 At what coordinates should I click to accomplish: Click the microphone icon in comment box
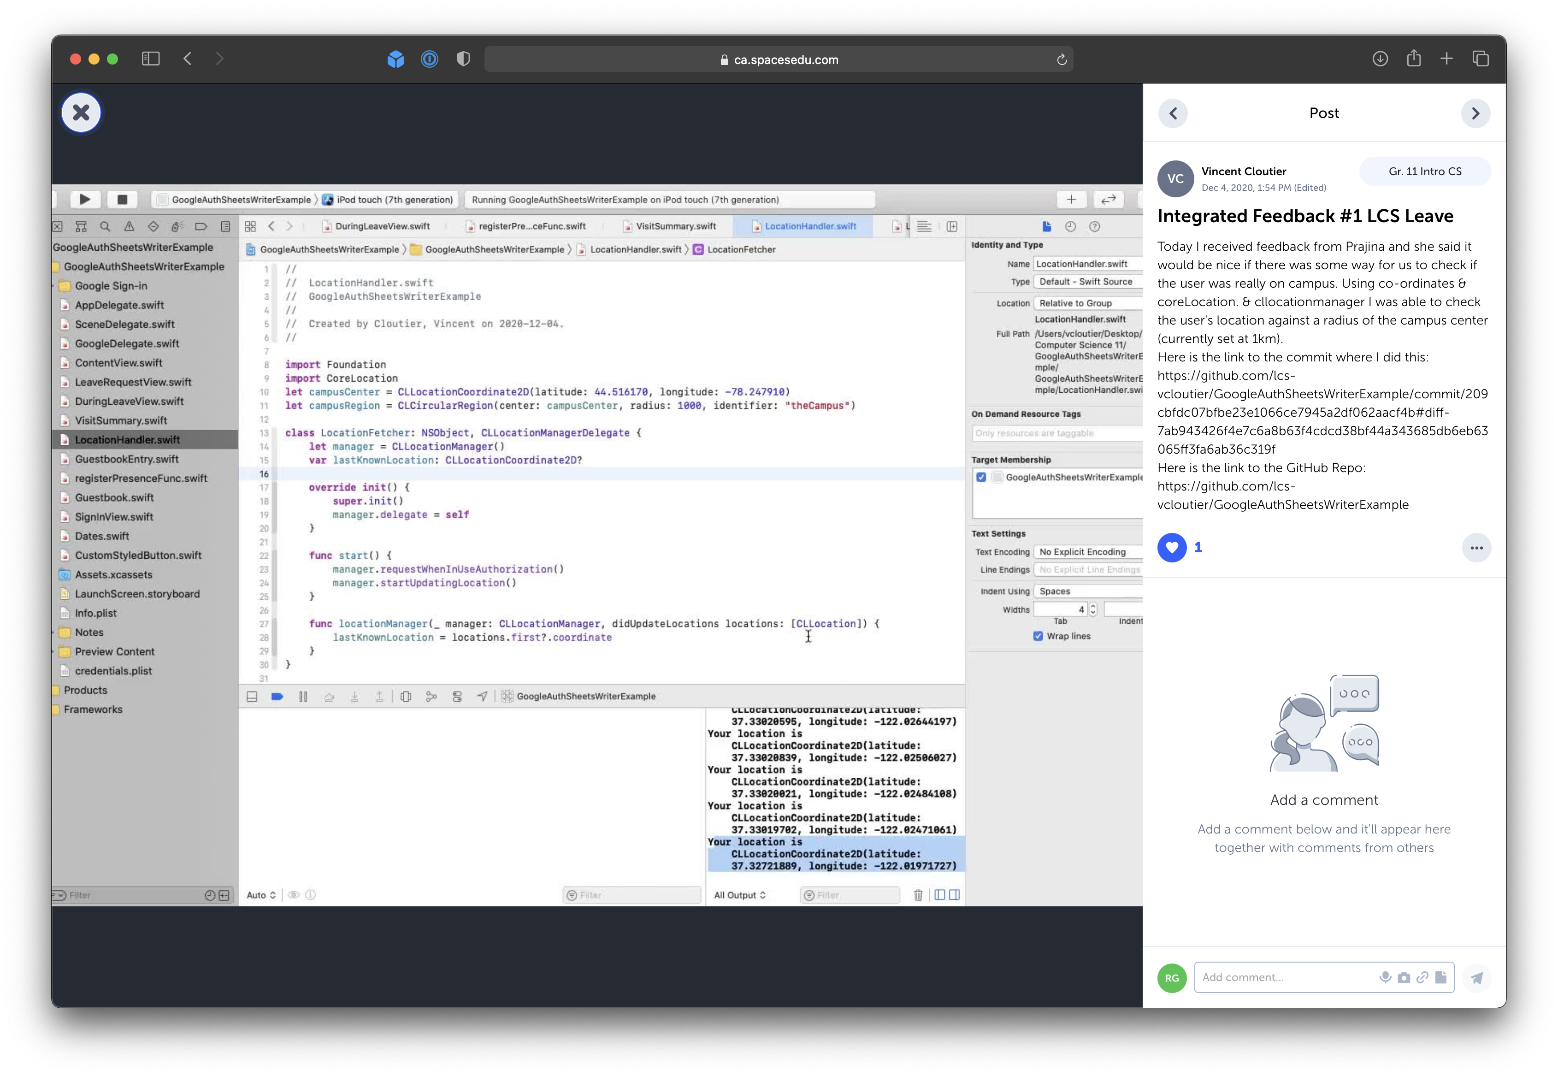pos(1386,977)
